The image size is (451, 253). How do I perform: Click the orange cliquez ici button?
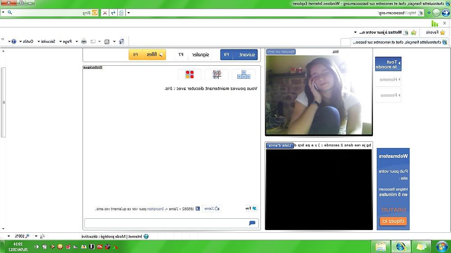tap(393, 221)
